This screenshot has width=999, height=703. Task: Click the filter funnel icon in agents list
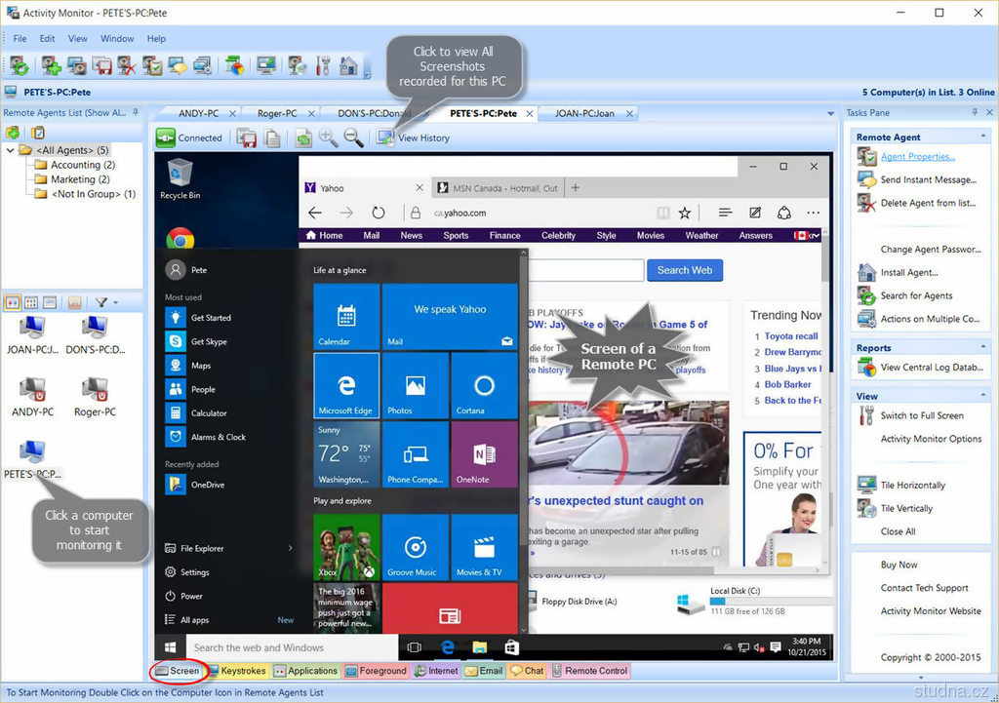(100, 302)
